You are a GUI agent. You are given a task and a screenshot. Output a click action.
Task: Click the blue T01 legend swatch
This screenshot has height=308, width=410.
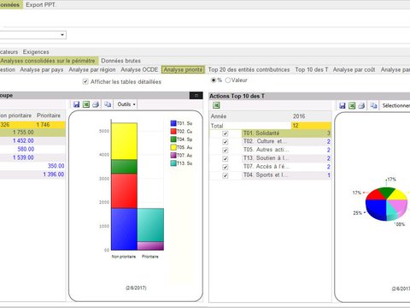click(x=173, y=123)
